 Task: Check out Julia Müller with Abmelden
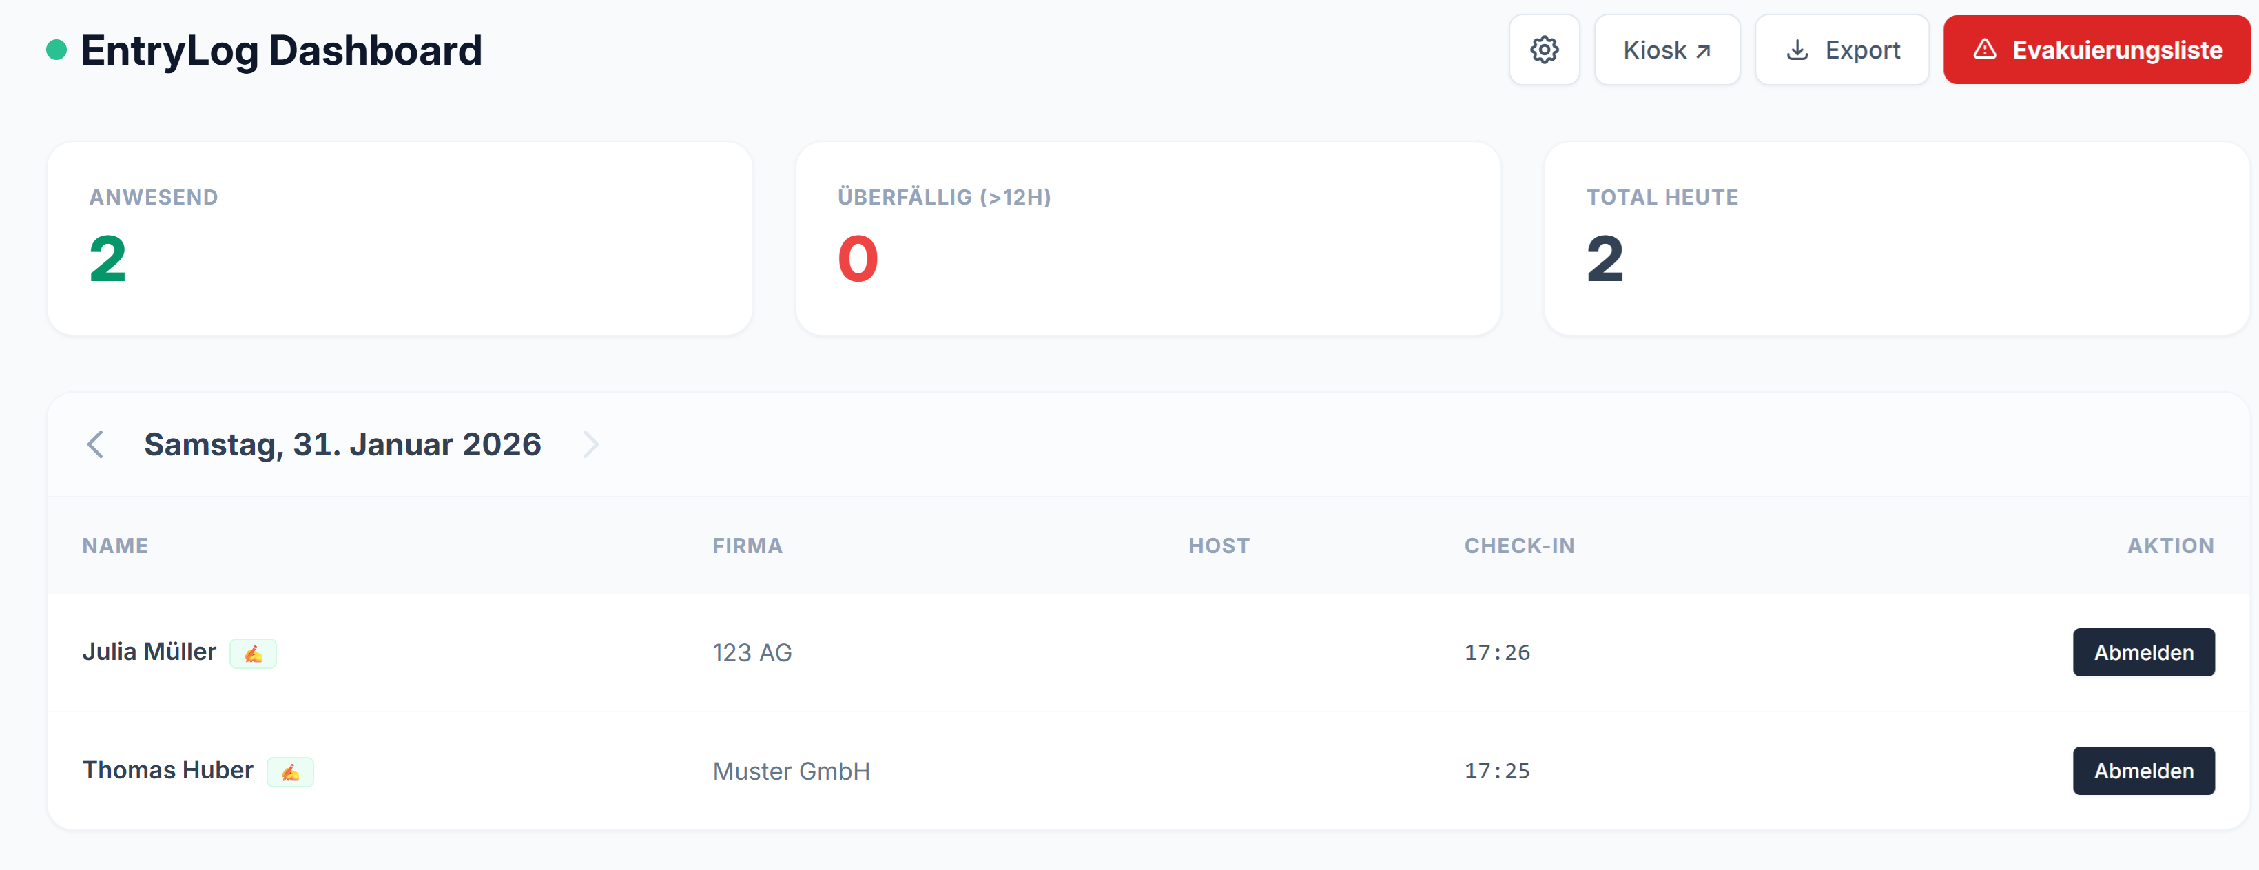pyautogui.click(x=2143, y=652)
